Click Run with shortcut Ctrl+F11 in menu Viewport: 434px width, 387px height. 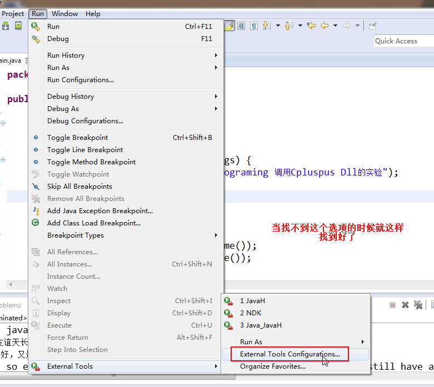126,27
